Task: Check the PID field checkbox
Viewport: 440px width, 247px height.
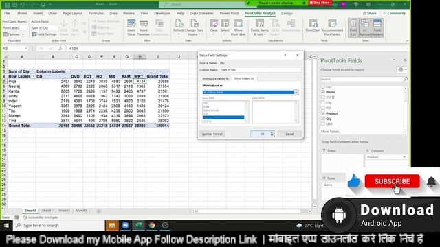Action: tap(323, 108)
